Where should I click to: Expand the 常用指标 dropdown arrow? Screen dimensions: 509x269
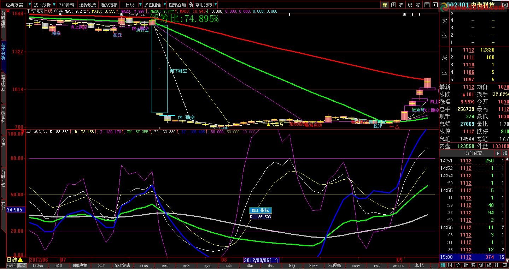point(216,5)
